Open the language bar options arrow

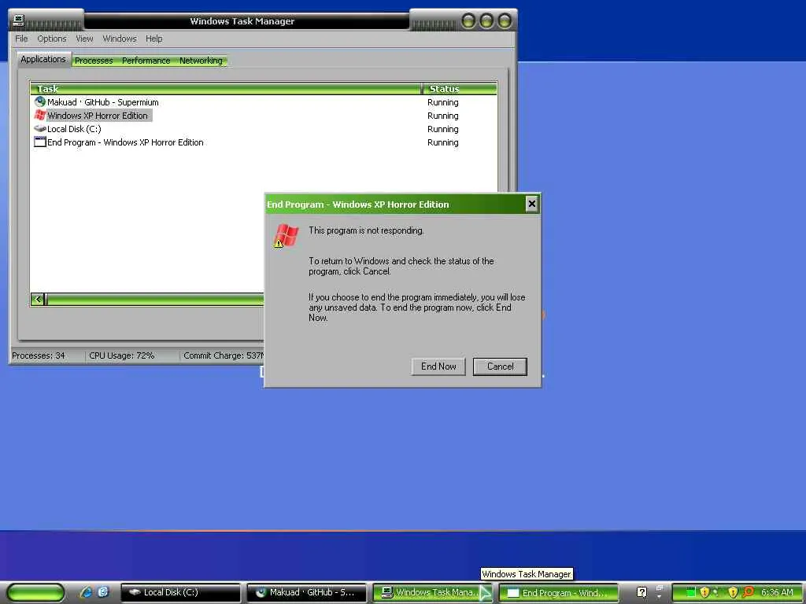coord(660,598)
